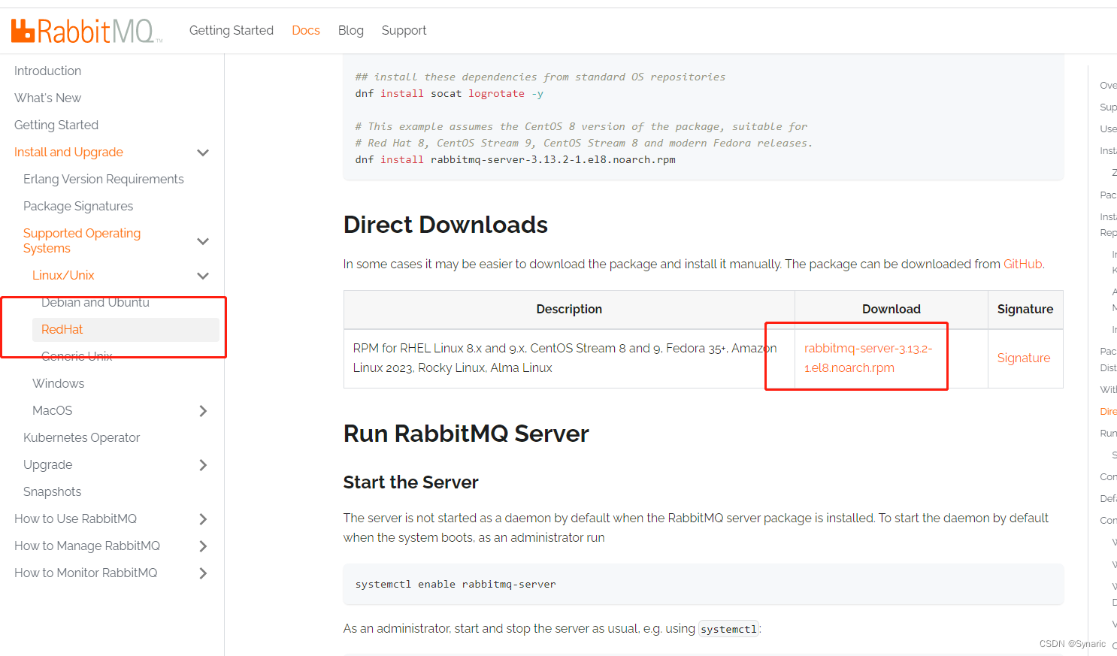This screenshot has height=656, width=1117.
Task: Open MacOS sidebar item
Action: tap(53, 410)
